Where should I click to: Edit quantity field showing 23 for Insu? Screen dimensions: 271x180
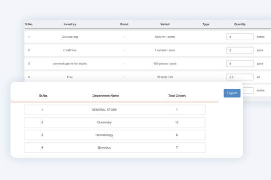tap(240, 77)
